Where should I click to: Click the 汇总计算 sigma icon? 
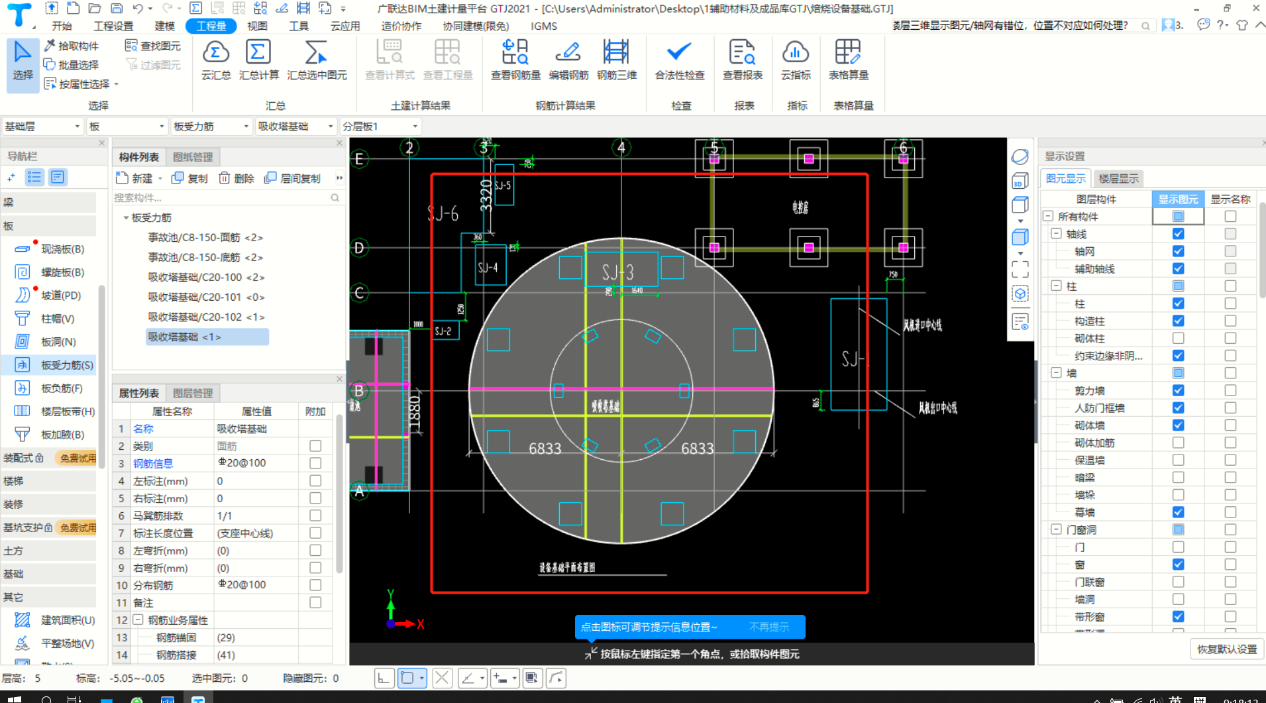[258, 60]
